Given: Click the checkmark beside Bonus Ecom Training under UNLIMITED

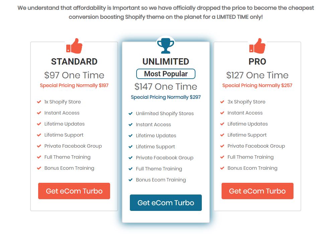Looking at the screenshot, I should 131,180.
